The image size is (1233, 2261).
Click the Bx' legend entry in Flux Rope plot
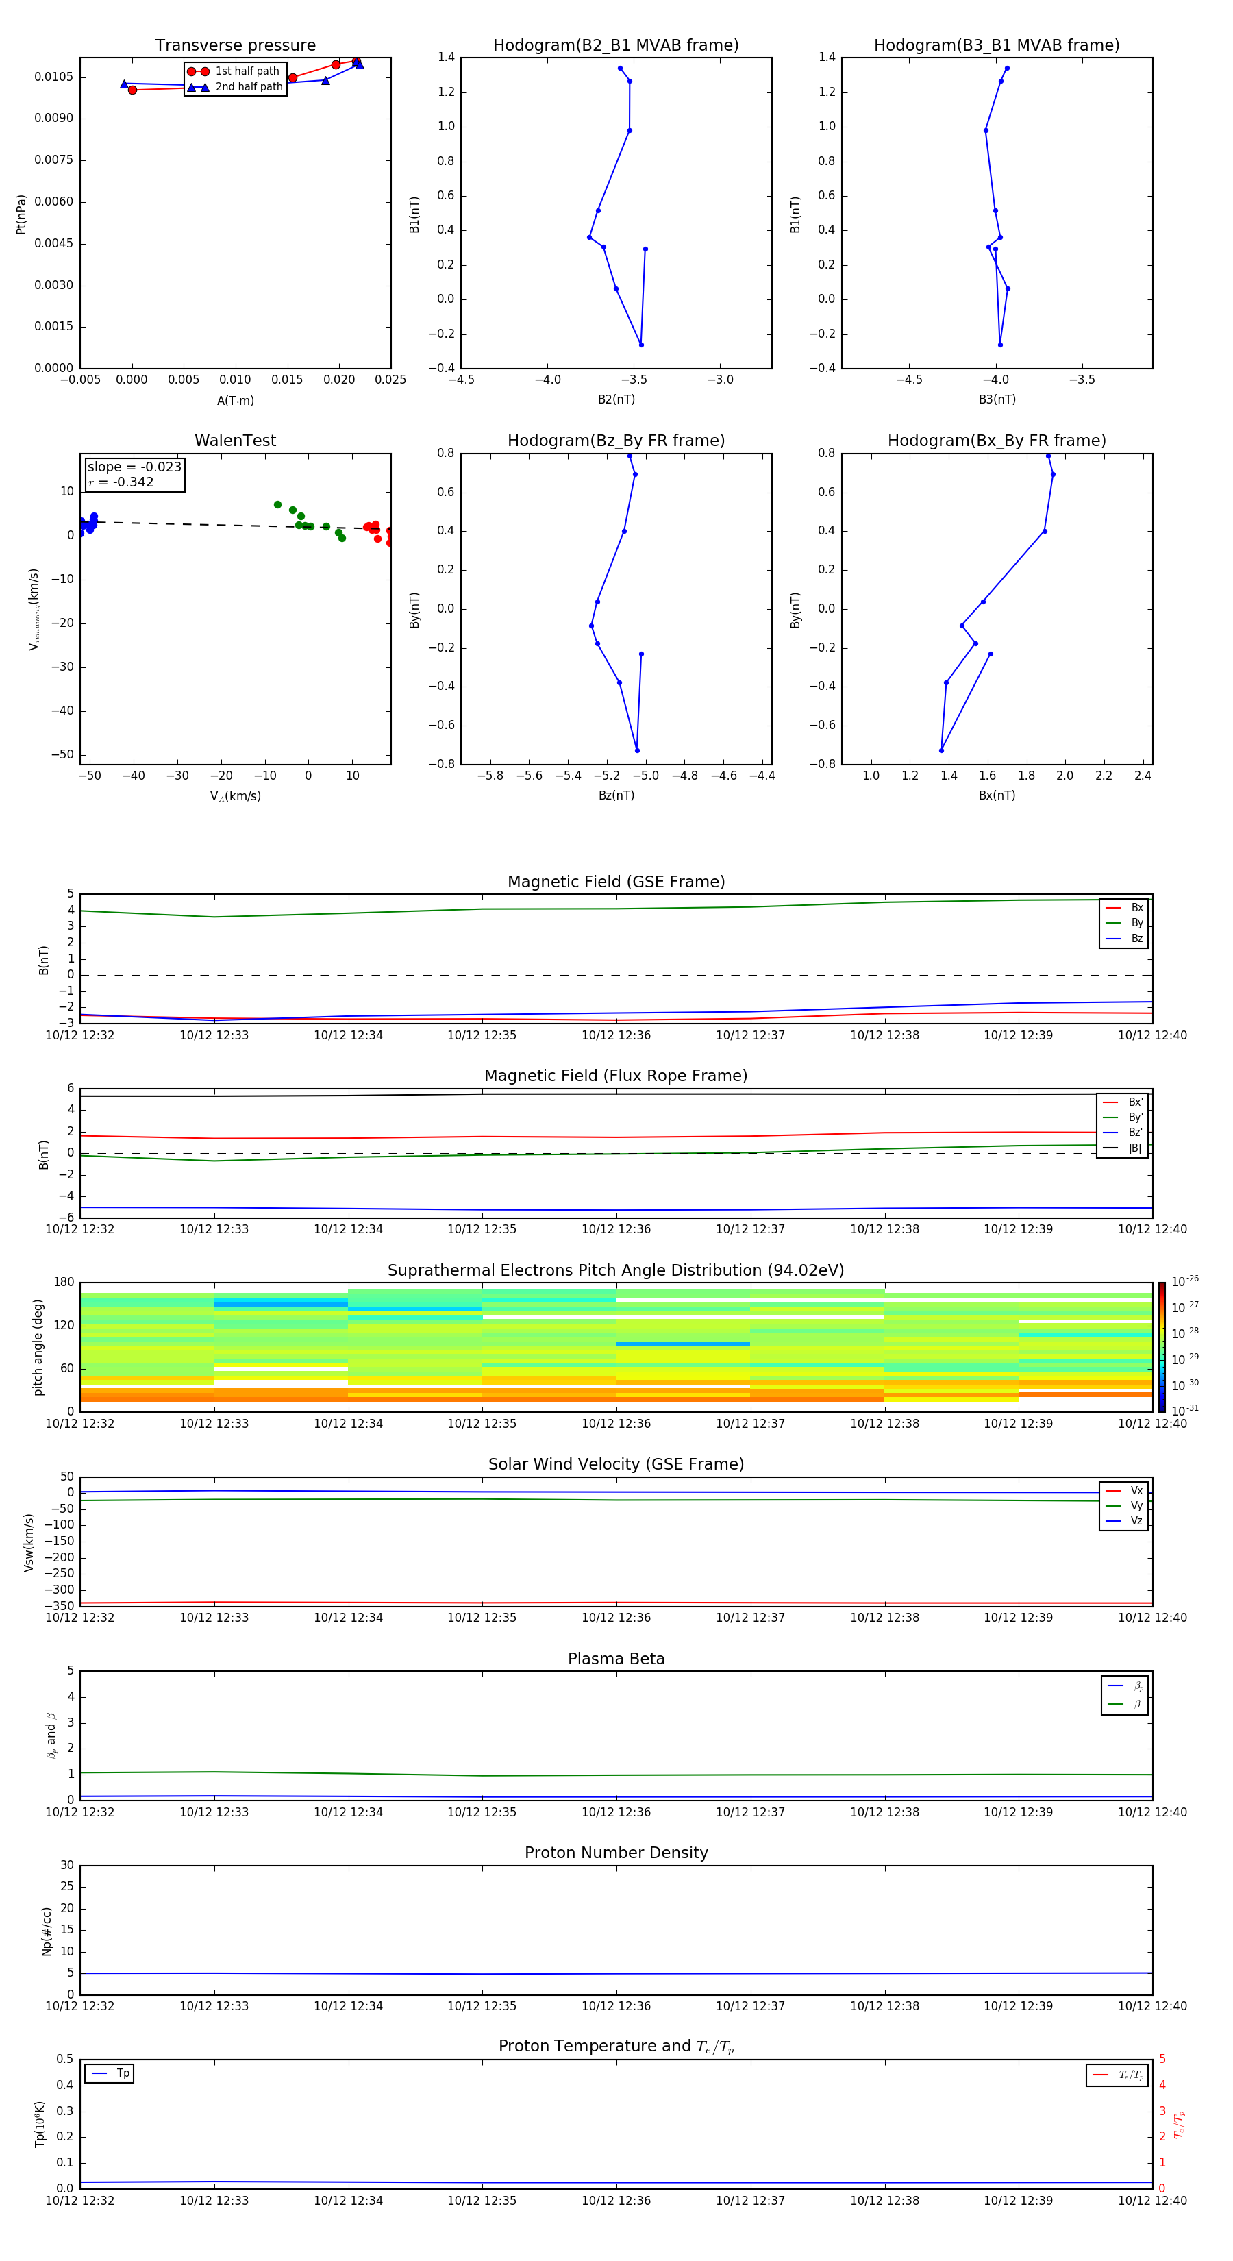[1123, 1102]
